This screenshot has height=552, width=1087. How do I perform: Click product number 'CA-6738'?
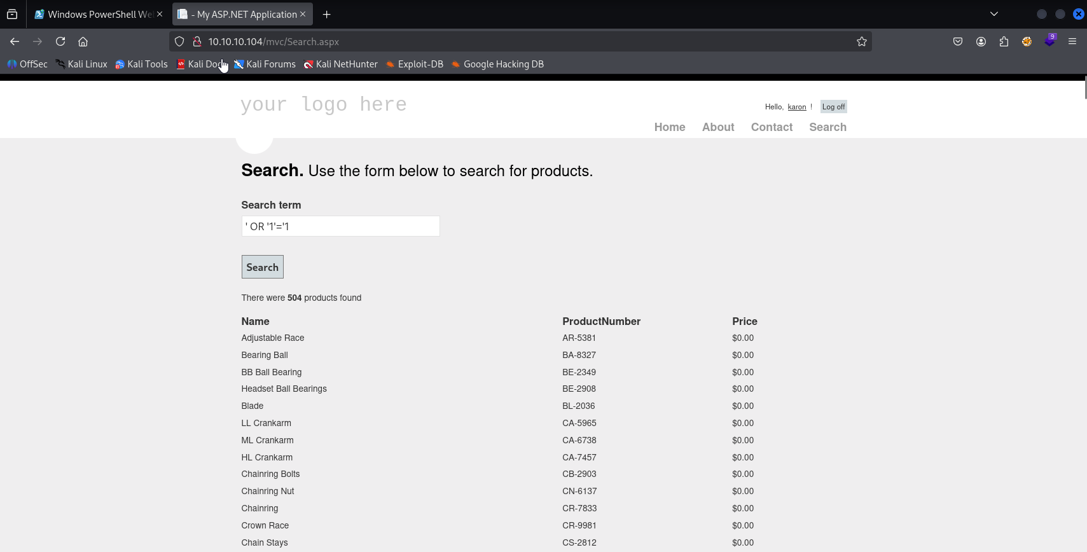tap(579, 440)
